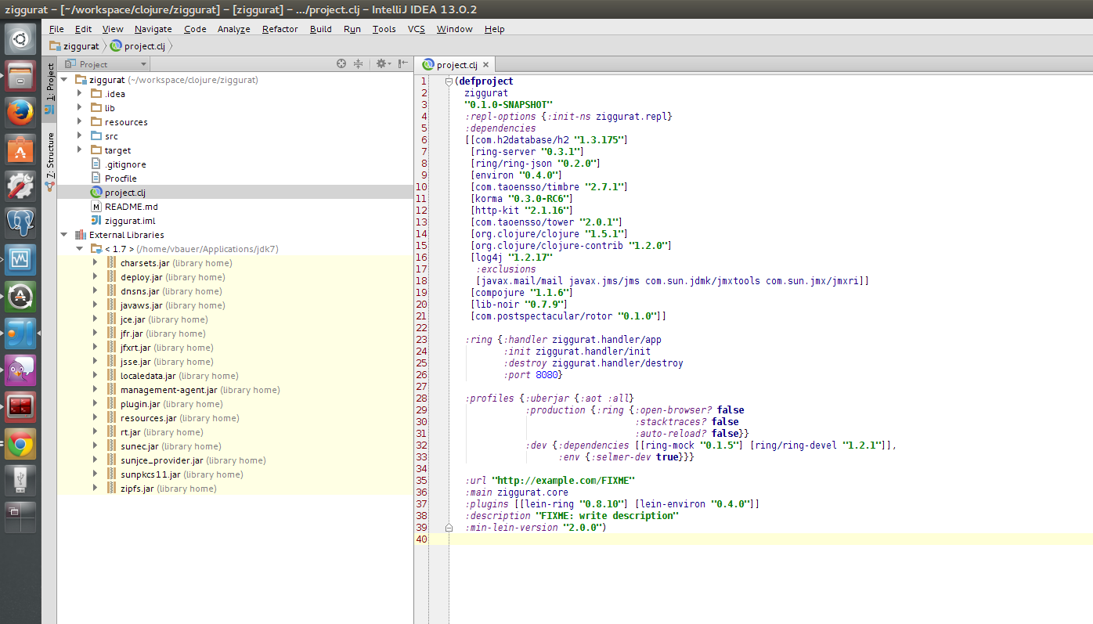Click the ziggurat.iml module file icon
1093x624 pixels.
pyautogui.click(x=96, y=220)
